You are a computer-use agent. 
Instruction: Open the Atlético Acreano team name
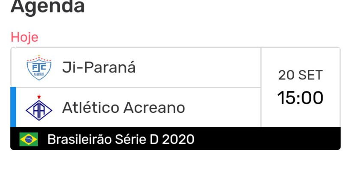(x=123, y=107)
